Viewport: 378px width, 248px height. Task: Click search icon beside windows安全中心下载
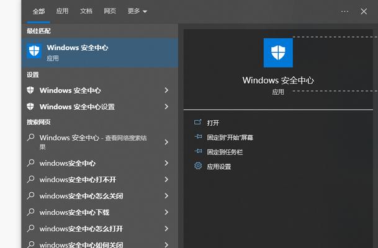pyautogui.click(x=30, y=212)
